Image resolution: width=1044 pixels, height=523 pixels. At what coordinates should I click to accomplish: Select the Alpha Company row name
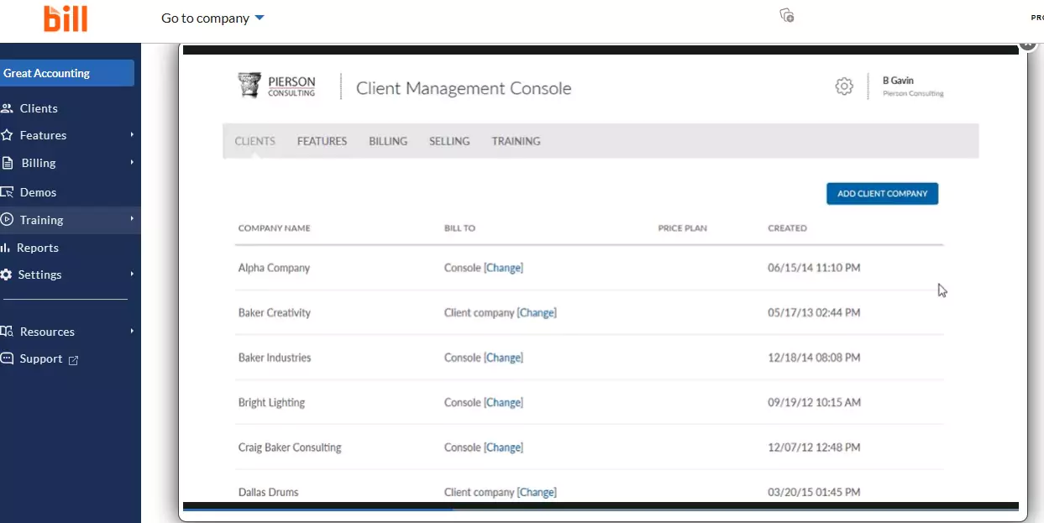pos(274,268)
